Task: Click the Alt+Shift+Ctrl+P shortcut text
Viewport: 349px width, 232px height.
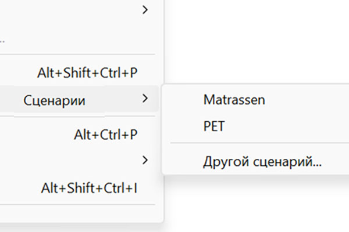Action: point(87,73)
